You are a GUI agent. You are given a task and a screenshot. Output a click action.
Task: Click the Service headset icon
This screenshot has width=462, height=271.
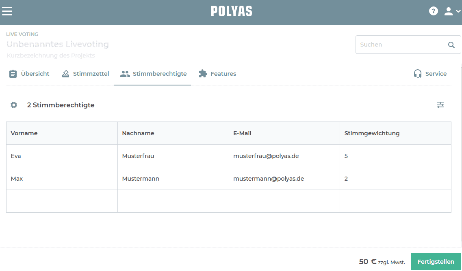418,74
